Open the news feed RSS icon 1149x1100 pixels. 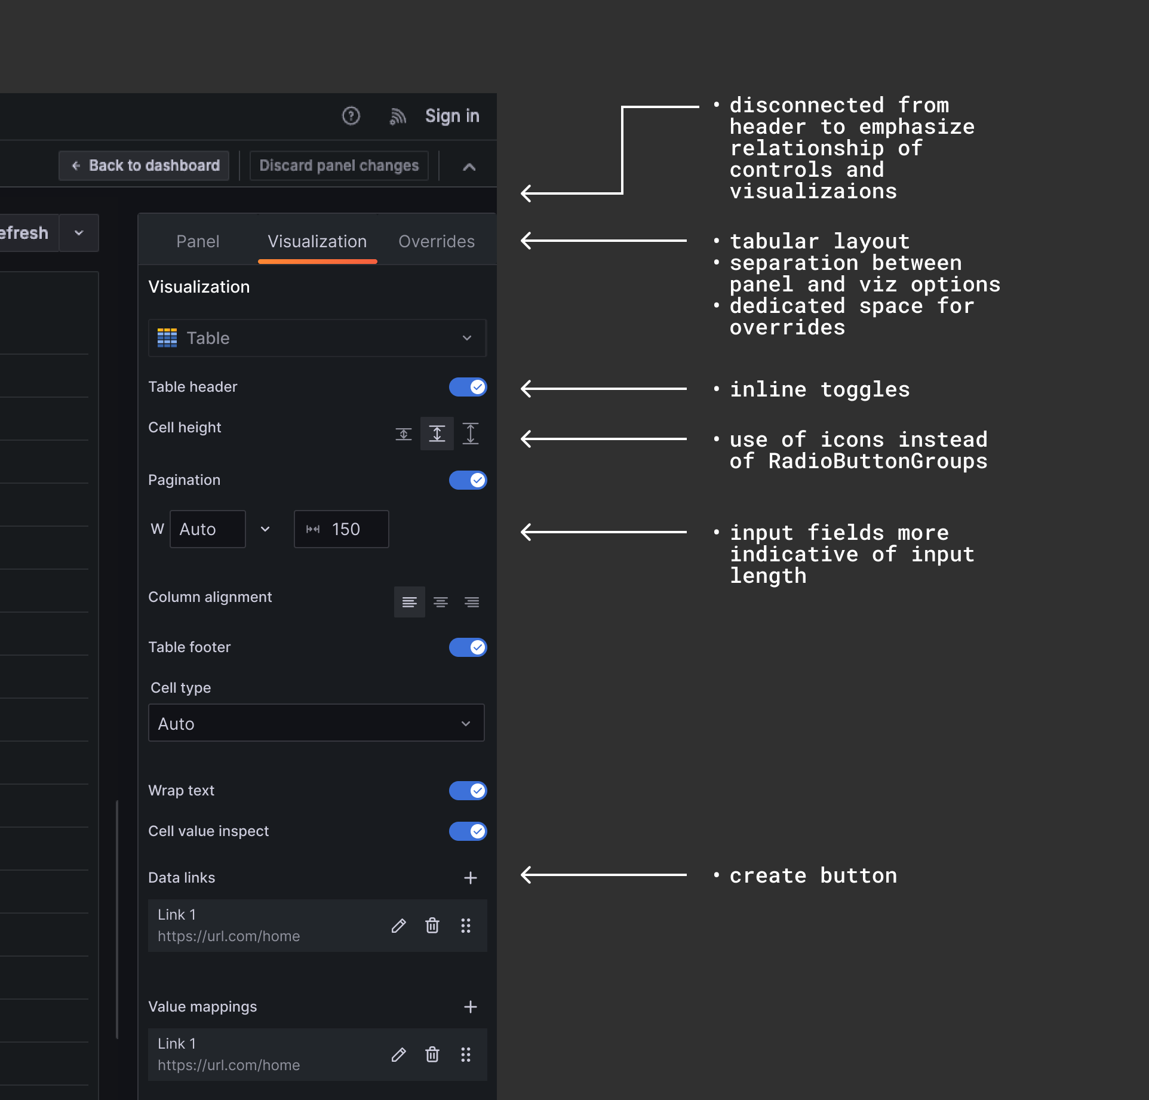point(398,116)
